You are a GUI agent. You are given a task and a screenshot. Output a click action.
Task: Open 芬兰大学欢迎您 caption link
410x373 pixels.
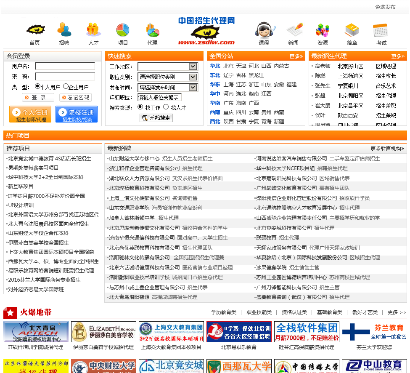374,347
